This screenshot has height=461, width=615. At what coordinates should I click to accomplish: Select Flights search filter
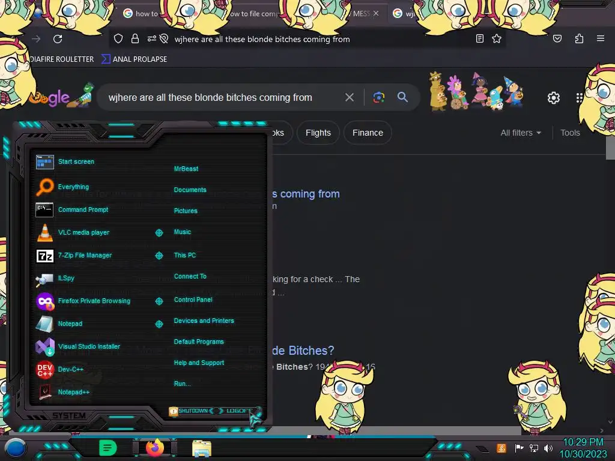point(318,133)
